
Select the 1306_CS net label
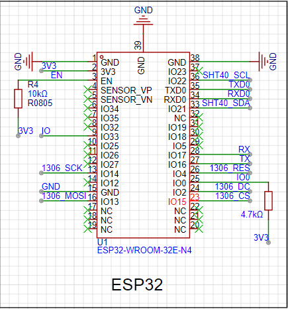[232, 196]
